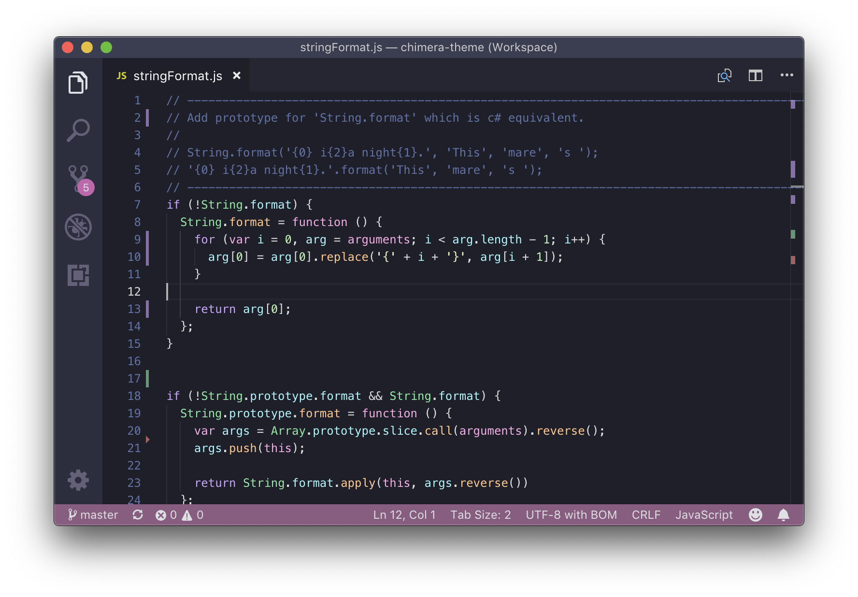Switch the master git branch
This screenshot has height=597, width=858.
pos(93,515)
